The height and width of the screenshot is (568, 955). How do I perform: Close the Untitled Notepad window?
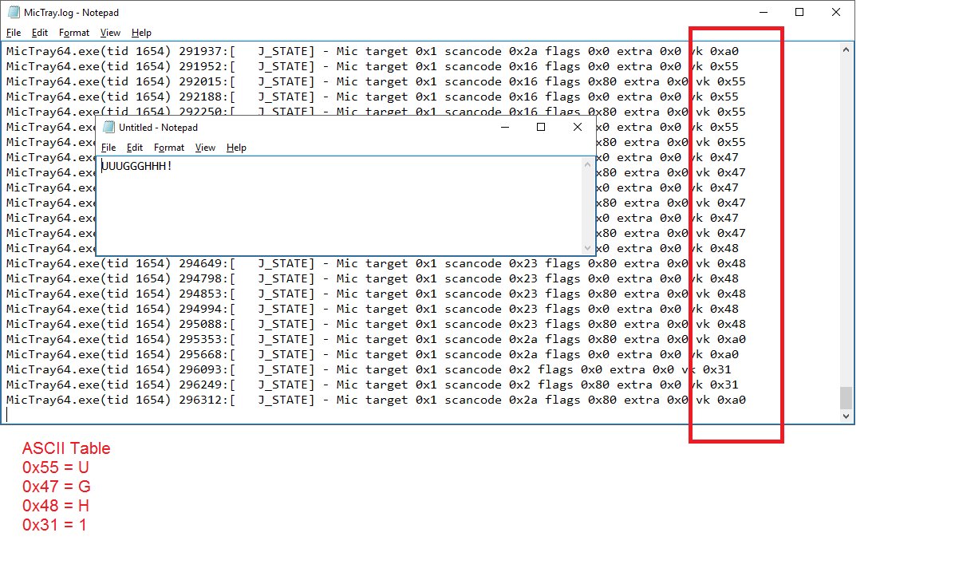pyautogui.click(x=578, y=127)
